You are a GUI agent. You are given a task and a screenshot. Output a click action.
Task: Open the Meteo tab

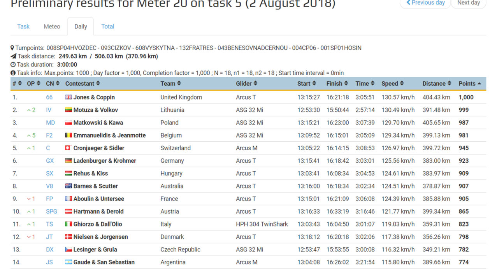tap(52, 26)
